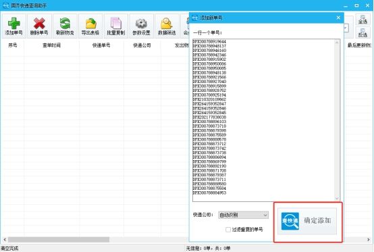The width and height of the screenshot is (374, 252).
Task: Click the 清空完成 status bar text
Action: point(9,249)
